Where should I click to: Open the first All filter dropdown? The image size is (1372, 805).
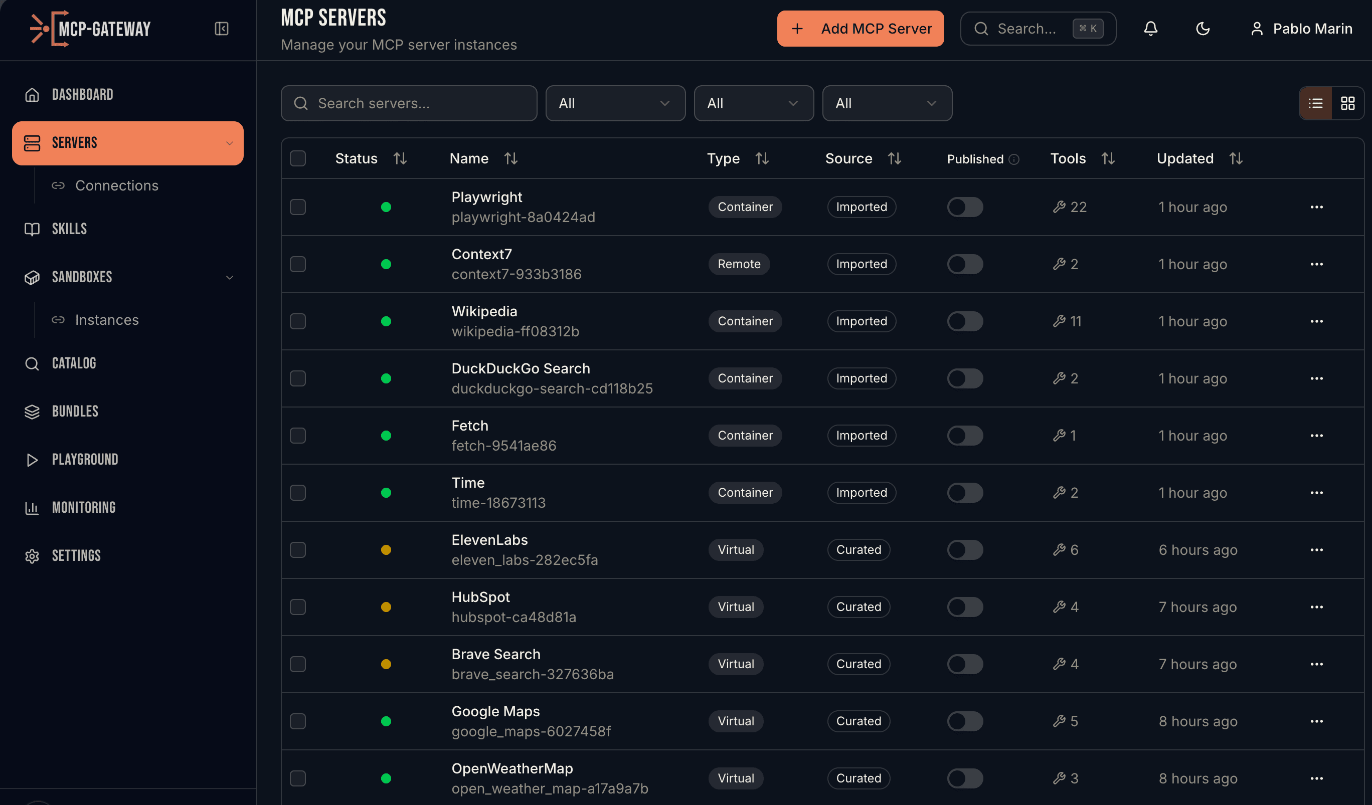click(x=615, y=103)
